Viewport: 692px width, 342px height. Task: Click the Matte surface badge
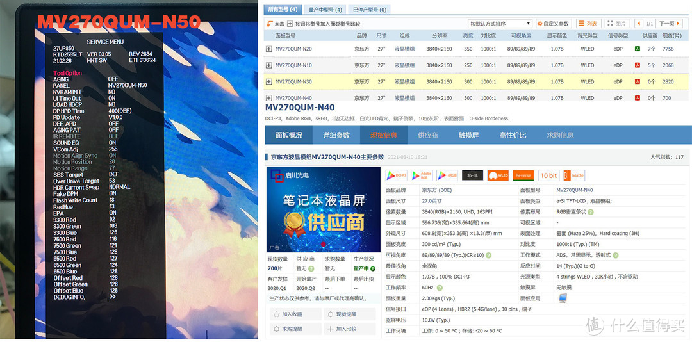(574, 175)
